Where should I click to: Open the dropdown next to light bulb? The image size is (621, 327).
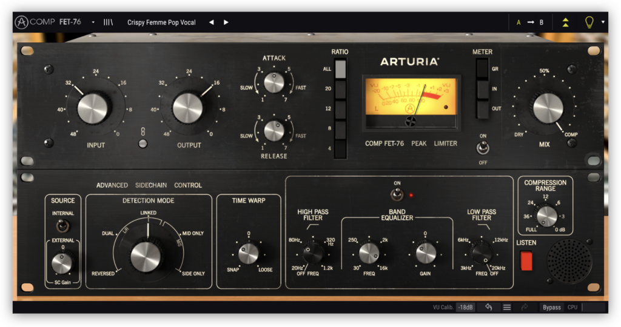click(x=603, y=22)
